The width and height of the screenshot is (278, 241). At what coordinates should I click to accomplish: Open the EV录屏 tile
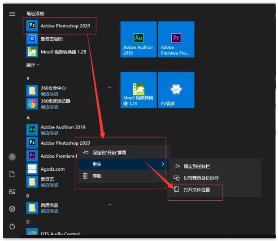176,90
